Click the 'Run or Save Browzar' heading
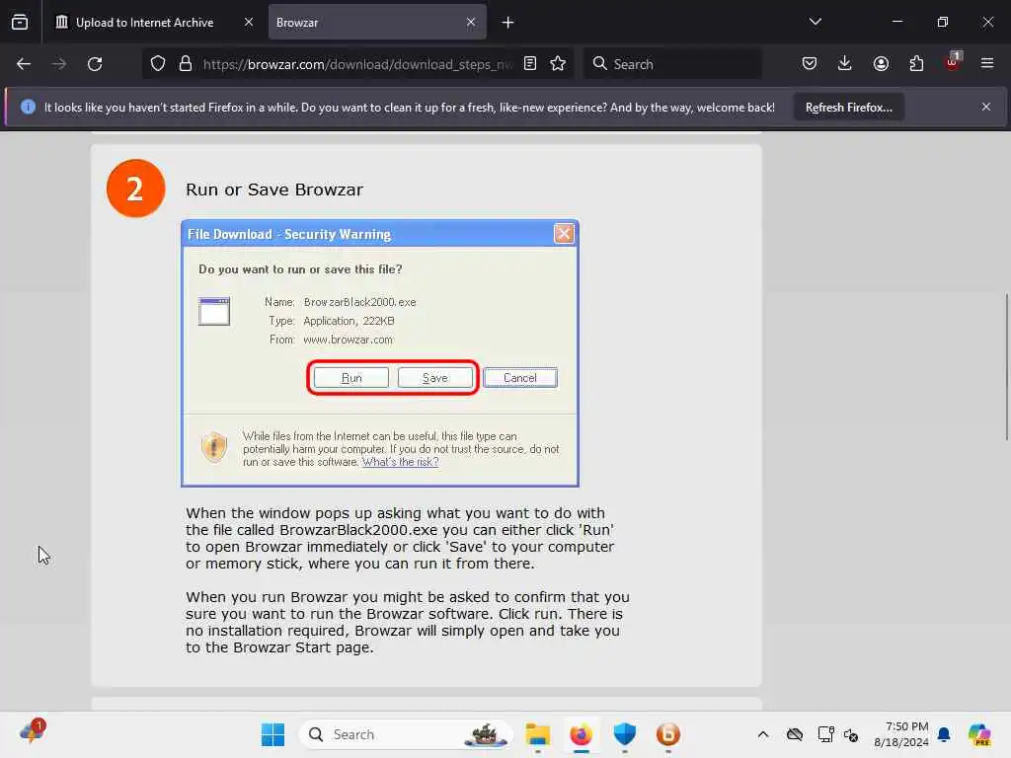1011x758 pixels. 274,189
